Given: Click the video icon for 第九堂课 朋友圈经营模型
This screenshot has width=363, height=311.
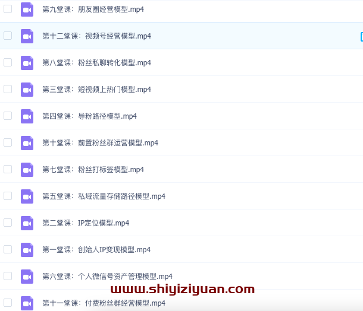Looking at the screenshot, I should coord(27,9).
